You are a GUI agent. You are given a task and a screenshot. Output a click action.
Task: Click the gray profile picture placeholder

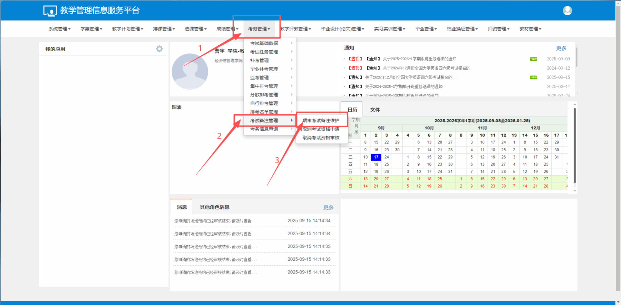pos(190,72)
